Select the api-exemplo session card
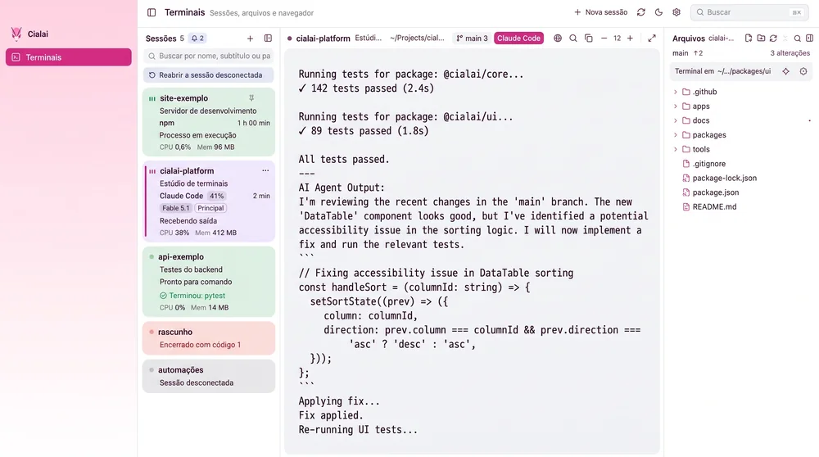819x457 pixels. (x=208, y=282)
